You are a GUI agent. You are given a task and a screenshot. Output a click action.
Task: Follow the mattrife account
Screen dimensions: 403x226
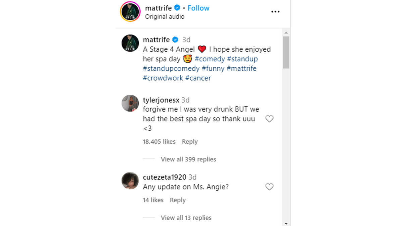pyautogui.click(x=198, y=8)
